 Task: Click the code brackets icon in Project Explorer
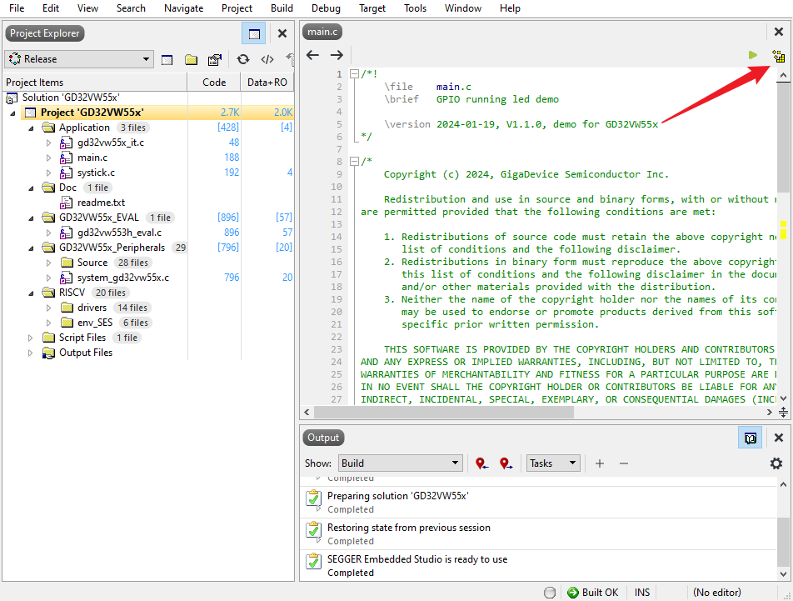(x=267, y=59)
